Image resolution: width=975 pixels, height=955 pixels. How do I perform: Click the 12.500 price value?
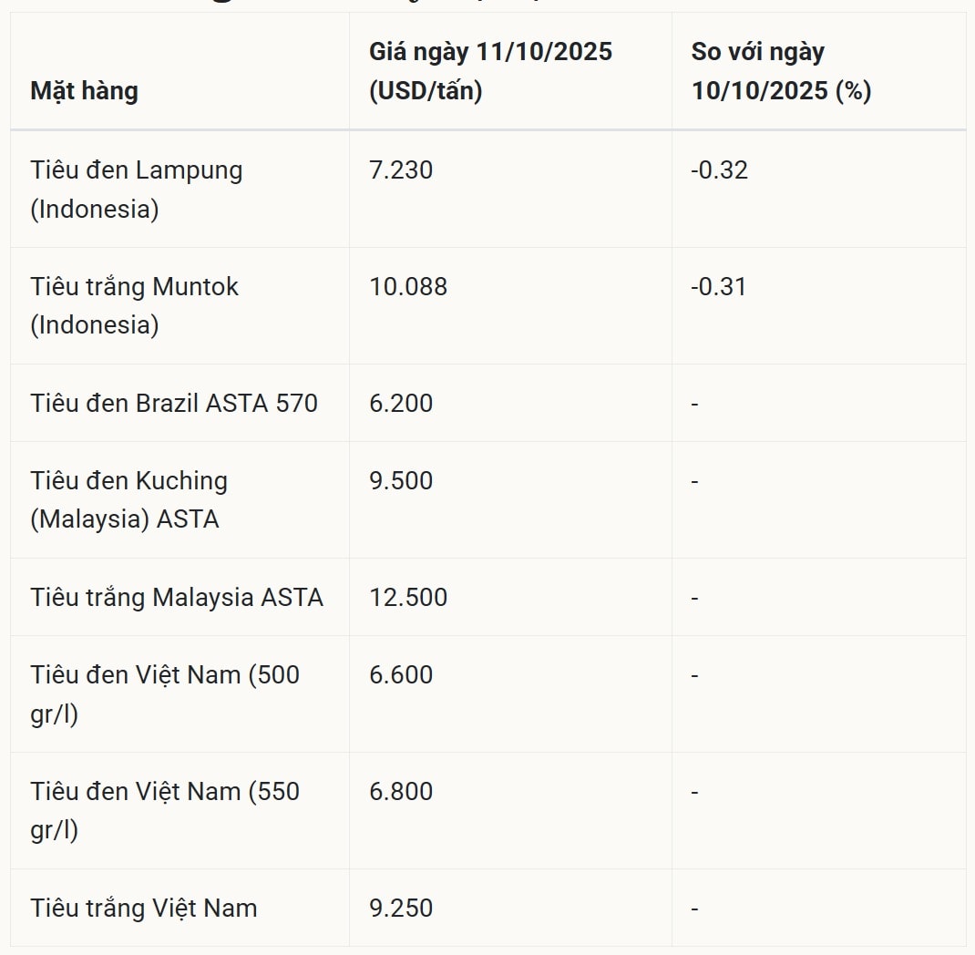coord(408,598)
